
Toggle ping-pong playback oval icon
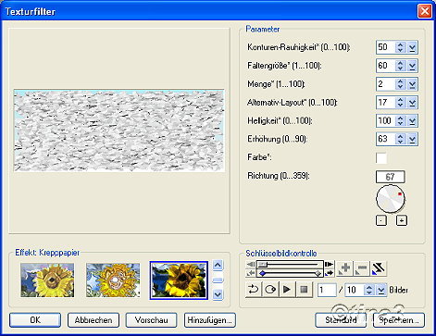pos(270,290)
